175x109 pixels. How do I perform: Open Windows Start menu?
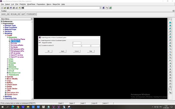[2, 107]
